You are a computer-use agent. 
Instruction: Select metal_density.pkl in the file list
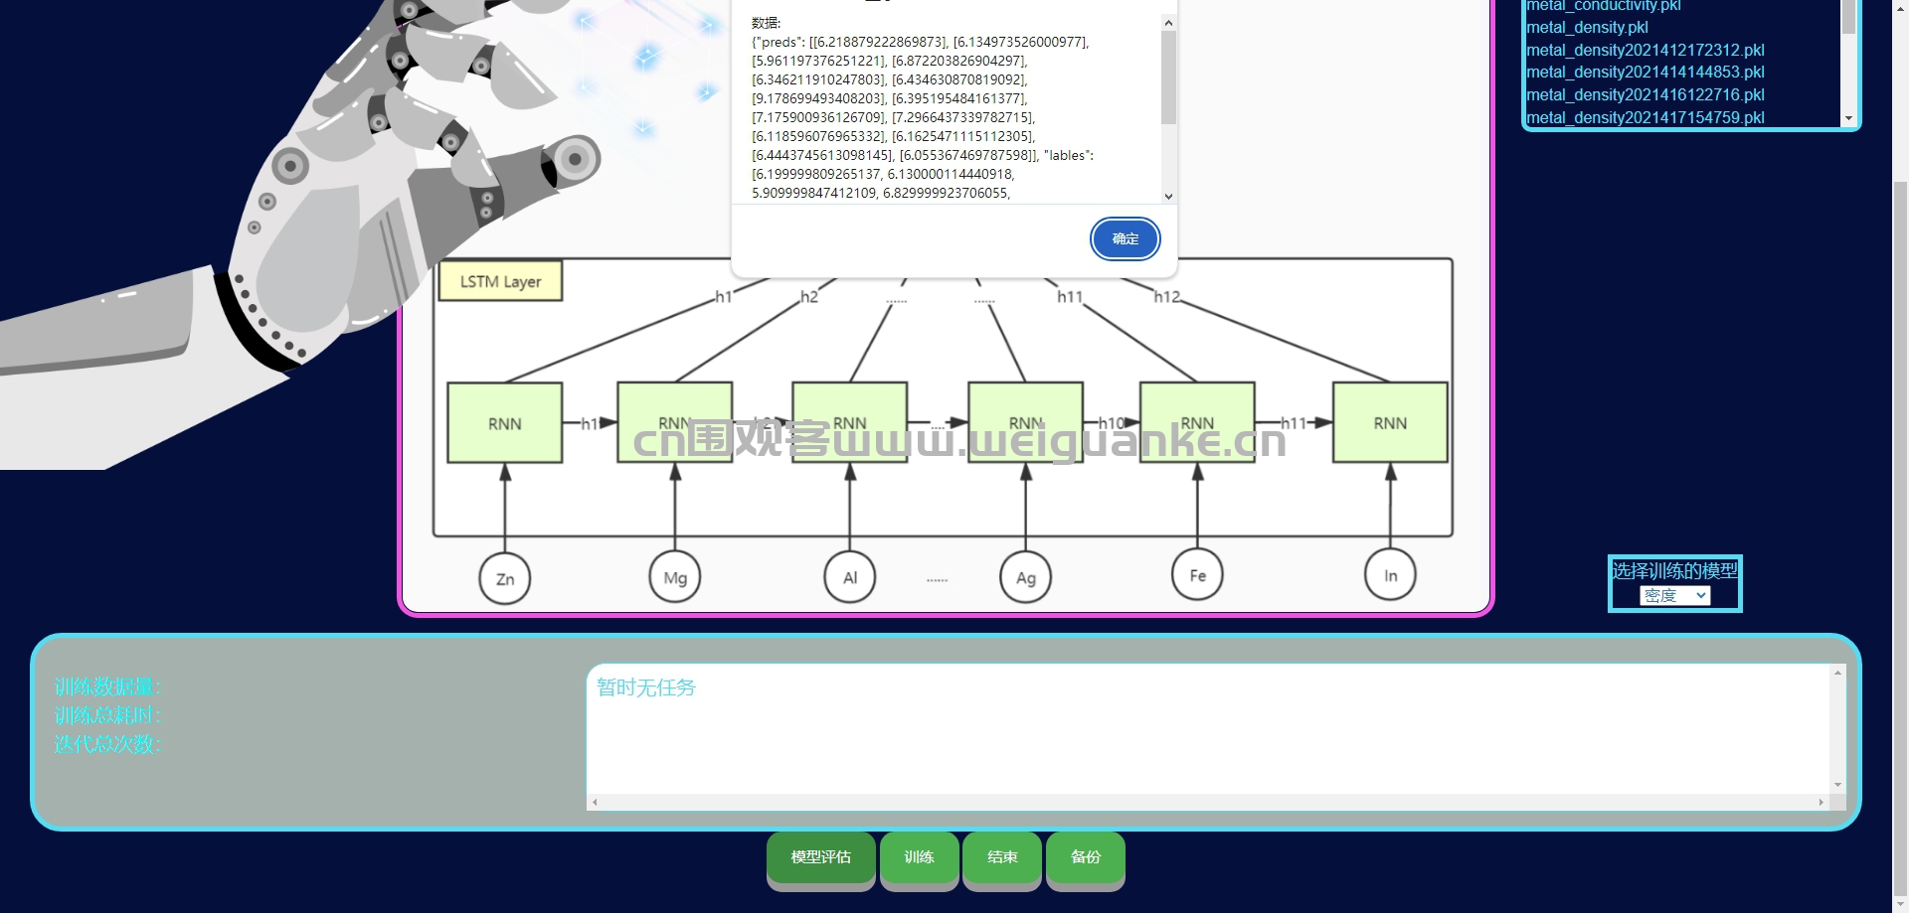point(1587,28)
